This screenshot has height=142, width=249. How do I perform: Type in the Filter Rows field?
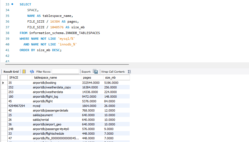(65, 72)
